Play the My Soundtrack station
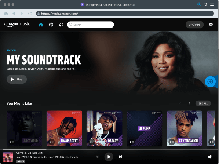The width and height of the screenshot is (219, 164). click(x=17, y=79)
